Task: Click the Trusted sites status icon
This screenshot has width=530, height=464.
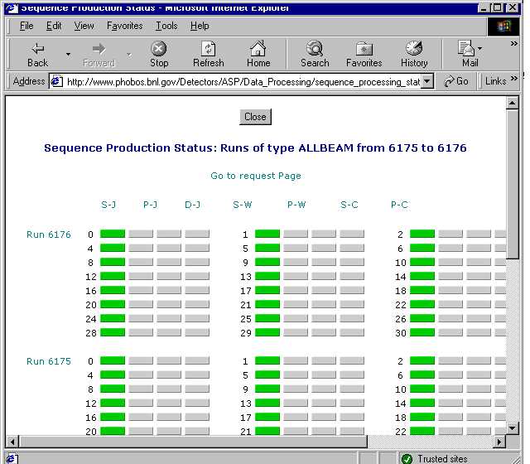Action: pos(407,458)
